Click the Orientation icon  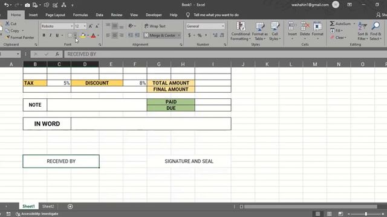131,26
